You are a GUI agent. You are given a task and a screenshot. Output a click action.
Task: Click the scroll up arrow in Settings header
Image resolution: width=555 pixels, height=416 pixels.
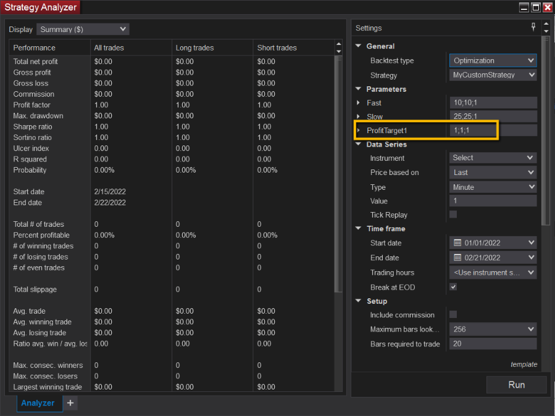tap(546, 24)
